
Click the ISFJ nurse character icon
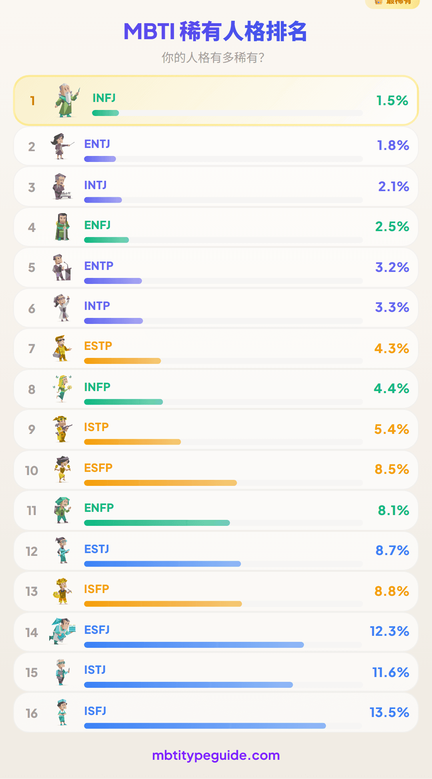[62, 712]
